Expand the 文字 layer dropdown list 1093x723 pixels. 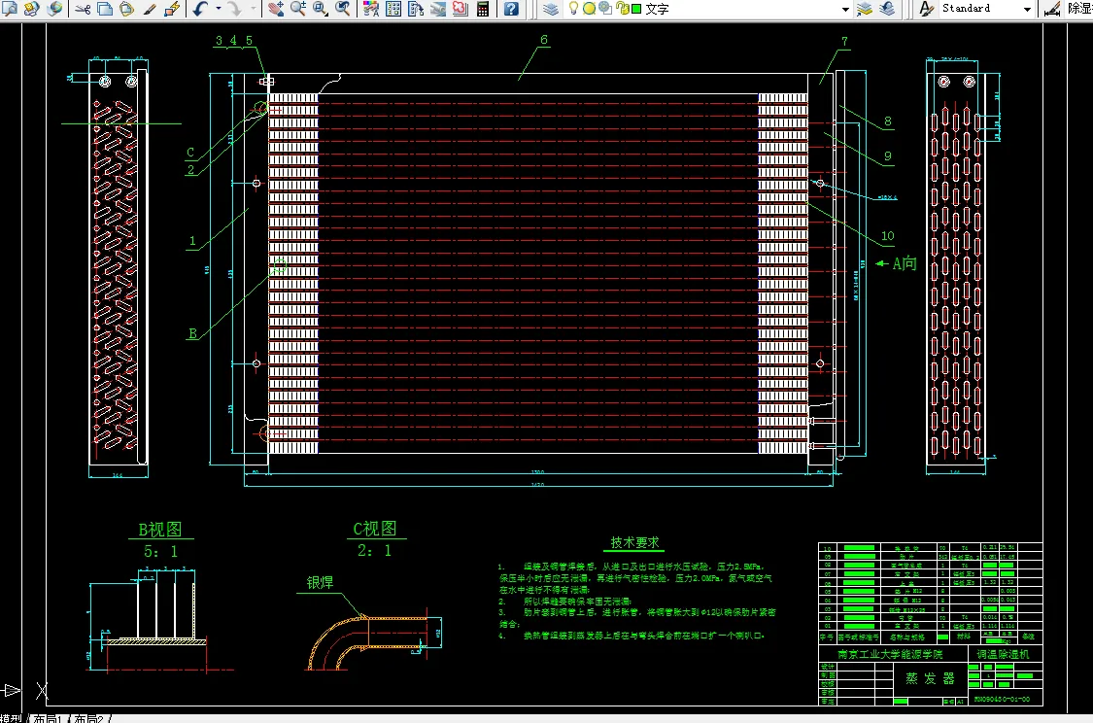845,9
